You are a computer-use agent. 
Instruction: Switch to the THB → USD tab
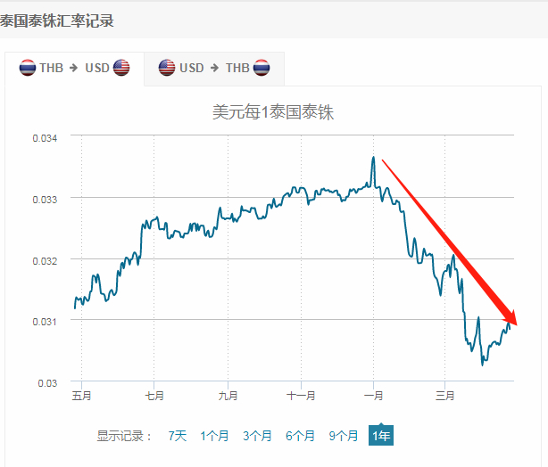(x=74, y=69)
